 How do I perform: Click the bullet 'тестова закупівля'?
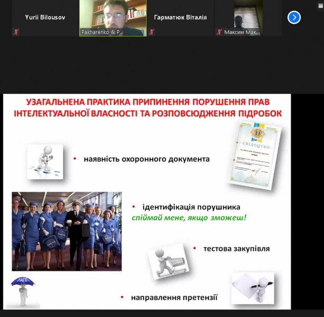[x=236, y=248]
